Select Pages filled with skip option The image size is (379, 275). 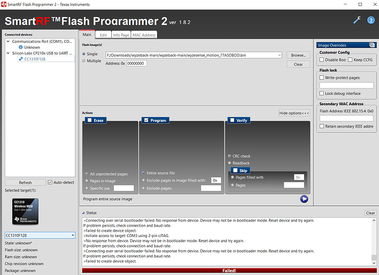pyautogui.click(x=232, y=177)
